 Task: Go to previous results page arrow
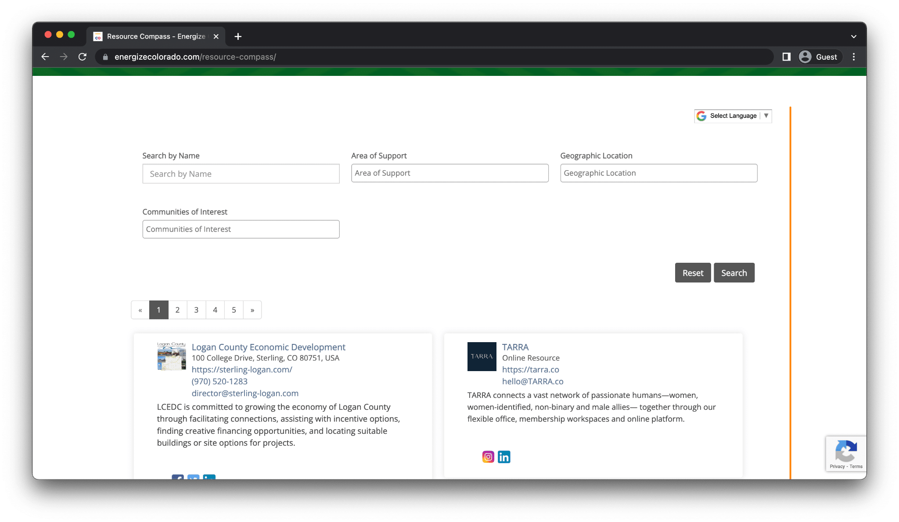[x=140, y=310]
